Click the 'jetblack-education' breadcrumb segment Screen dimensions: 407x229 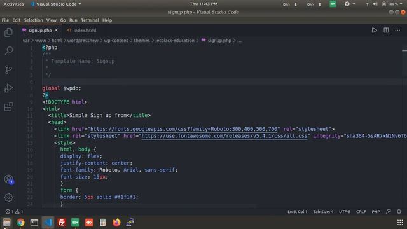pyautogui.click(x=175, y=41)
